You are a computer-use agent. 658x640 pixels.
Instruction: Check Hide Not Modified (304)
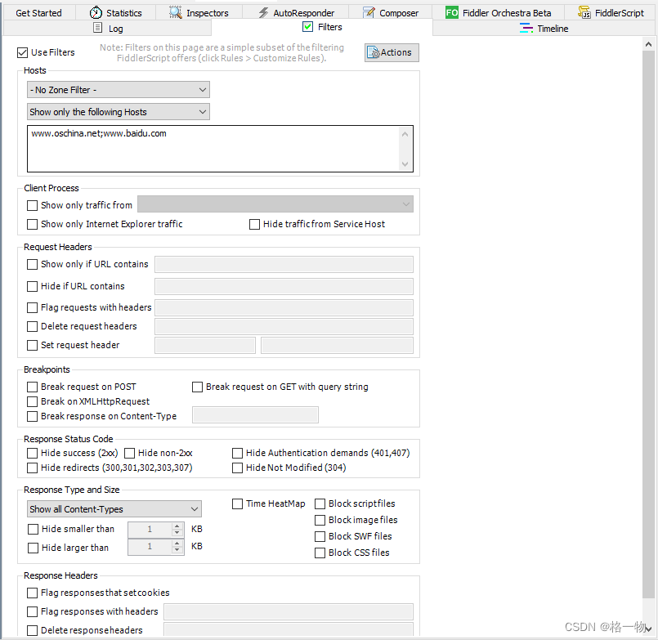tap(237, 468)
